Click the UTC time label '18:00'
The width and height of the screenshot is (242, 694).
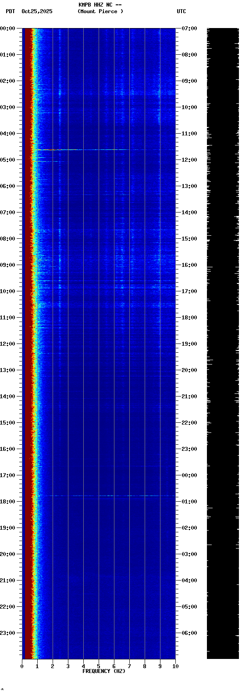(x=189, y=318)
